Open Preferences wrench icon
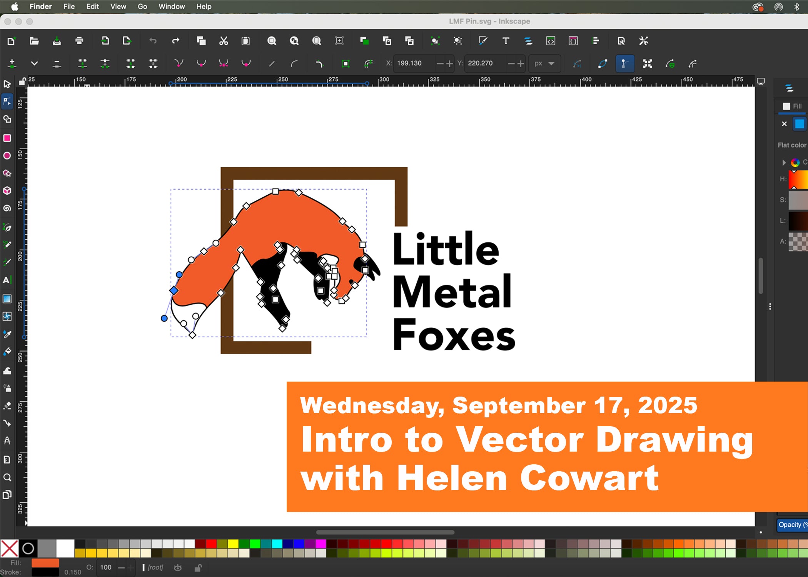Image resolution: width=808 pixels, height=577 pixels. pyautogui.click(x=644, y=41)
